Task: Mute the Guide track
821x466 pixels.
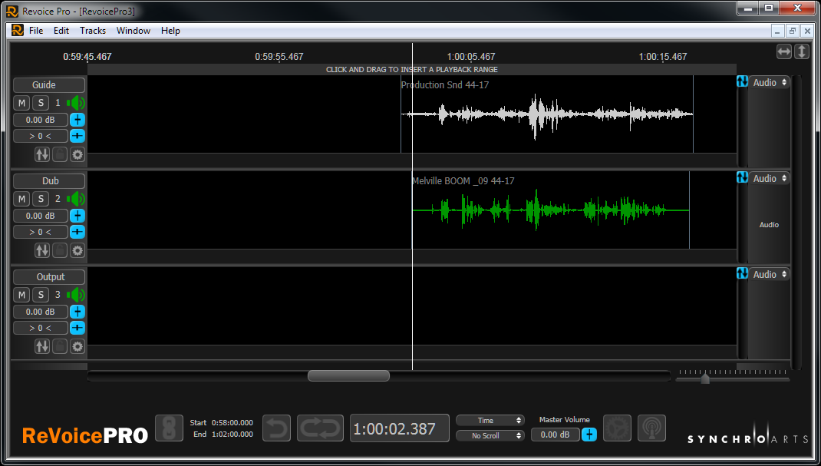Action: (x=21, y=103)
